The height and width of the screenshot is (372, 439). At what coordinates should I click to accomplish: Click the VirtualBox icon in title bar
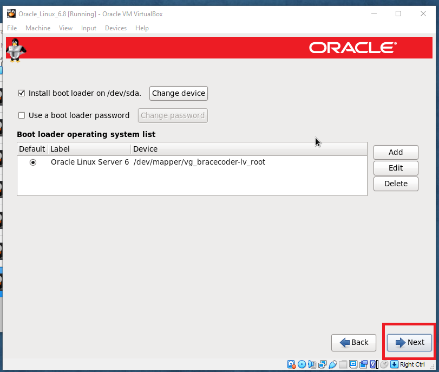point(11,14)
